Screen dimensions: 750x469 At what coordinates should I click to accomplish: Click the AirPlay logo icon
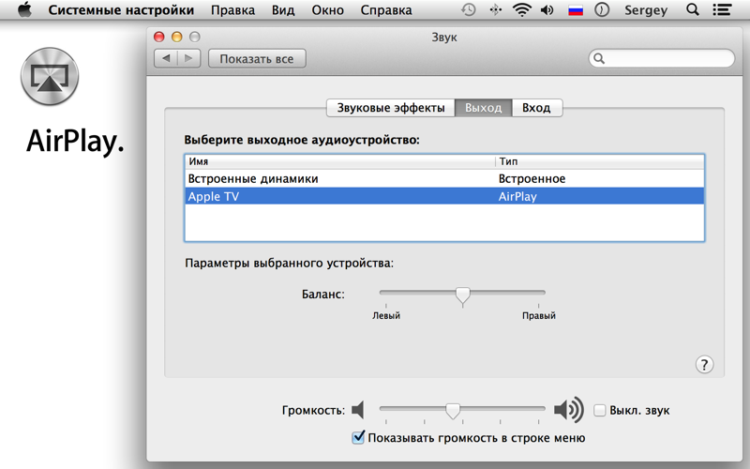point(50,77)
